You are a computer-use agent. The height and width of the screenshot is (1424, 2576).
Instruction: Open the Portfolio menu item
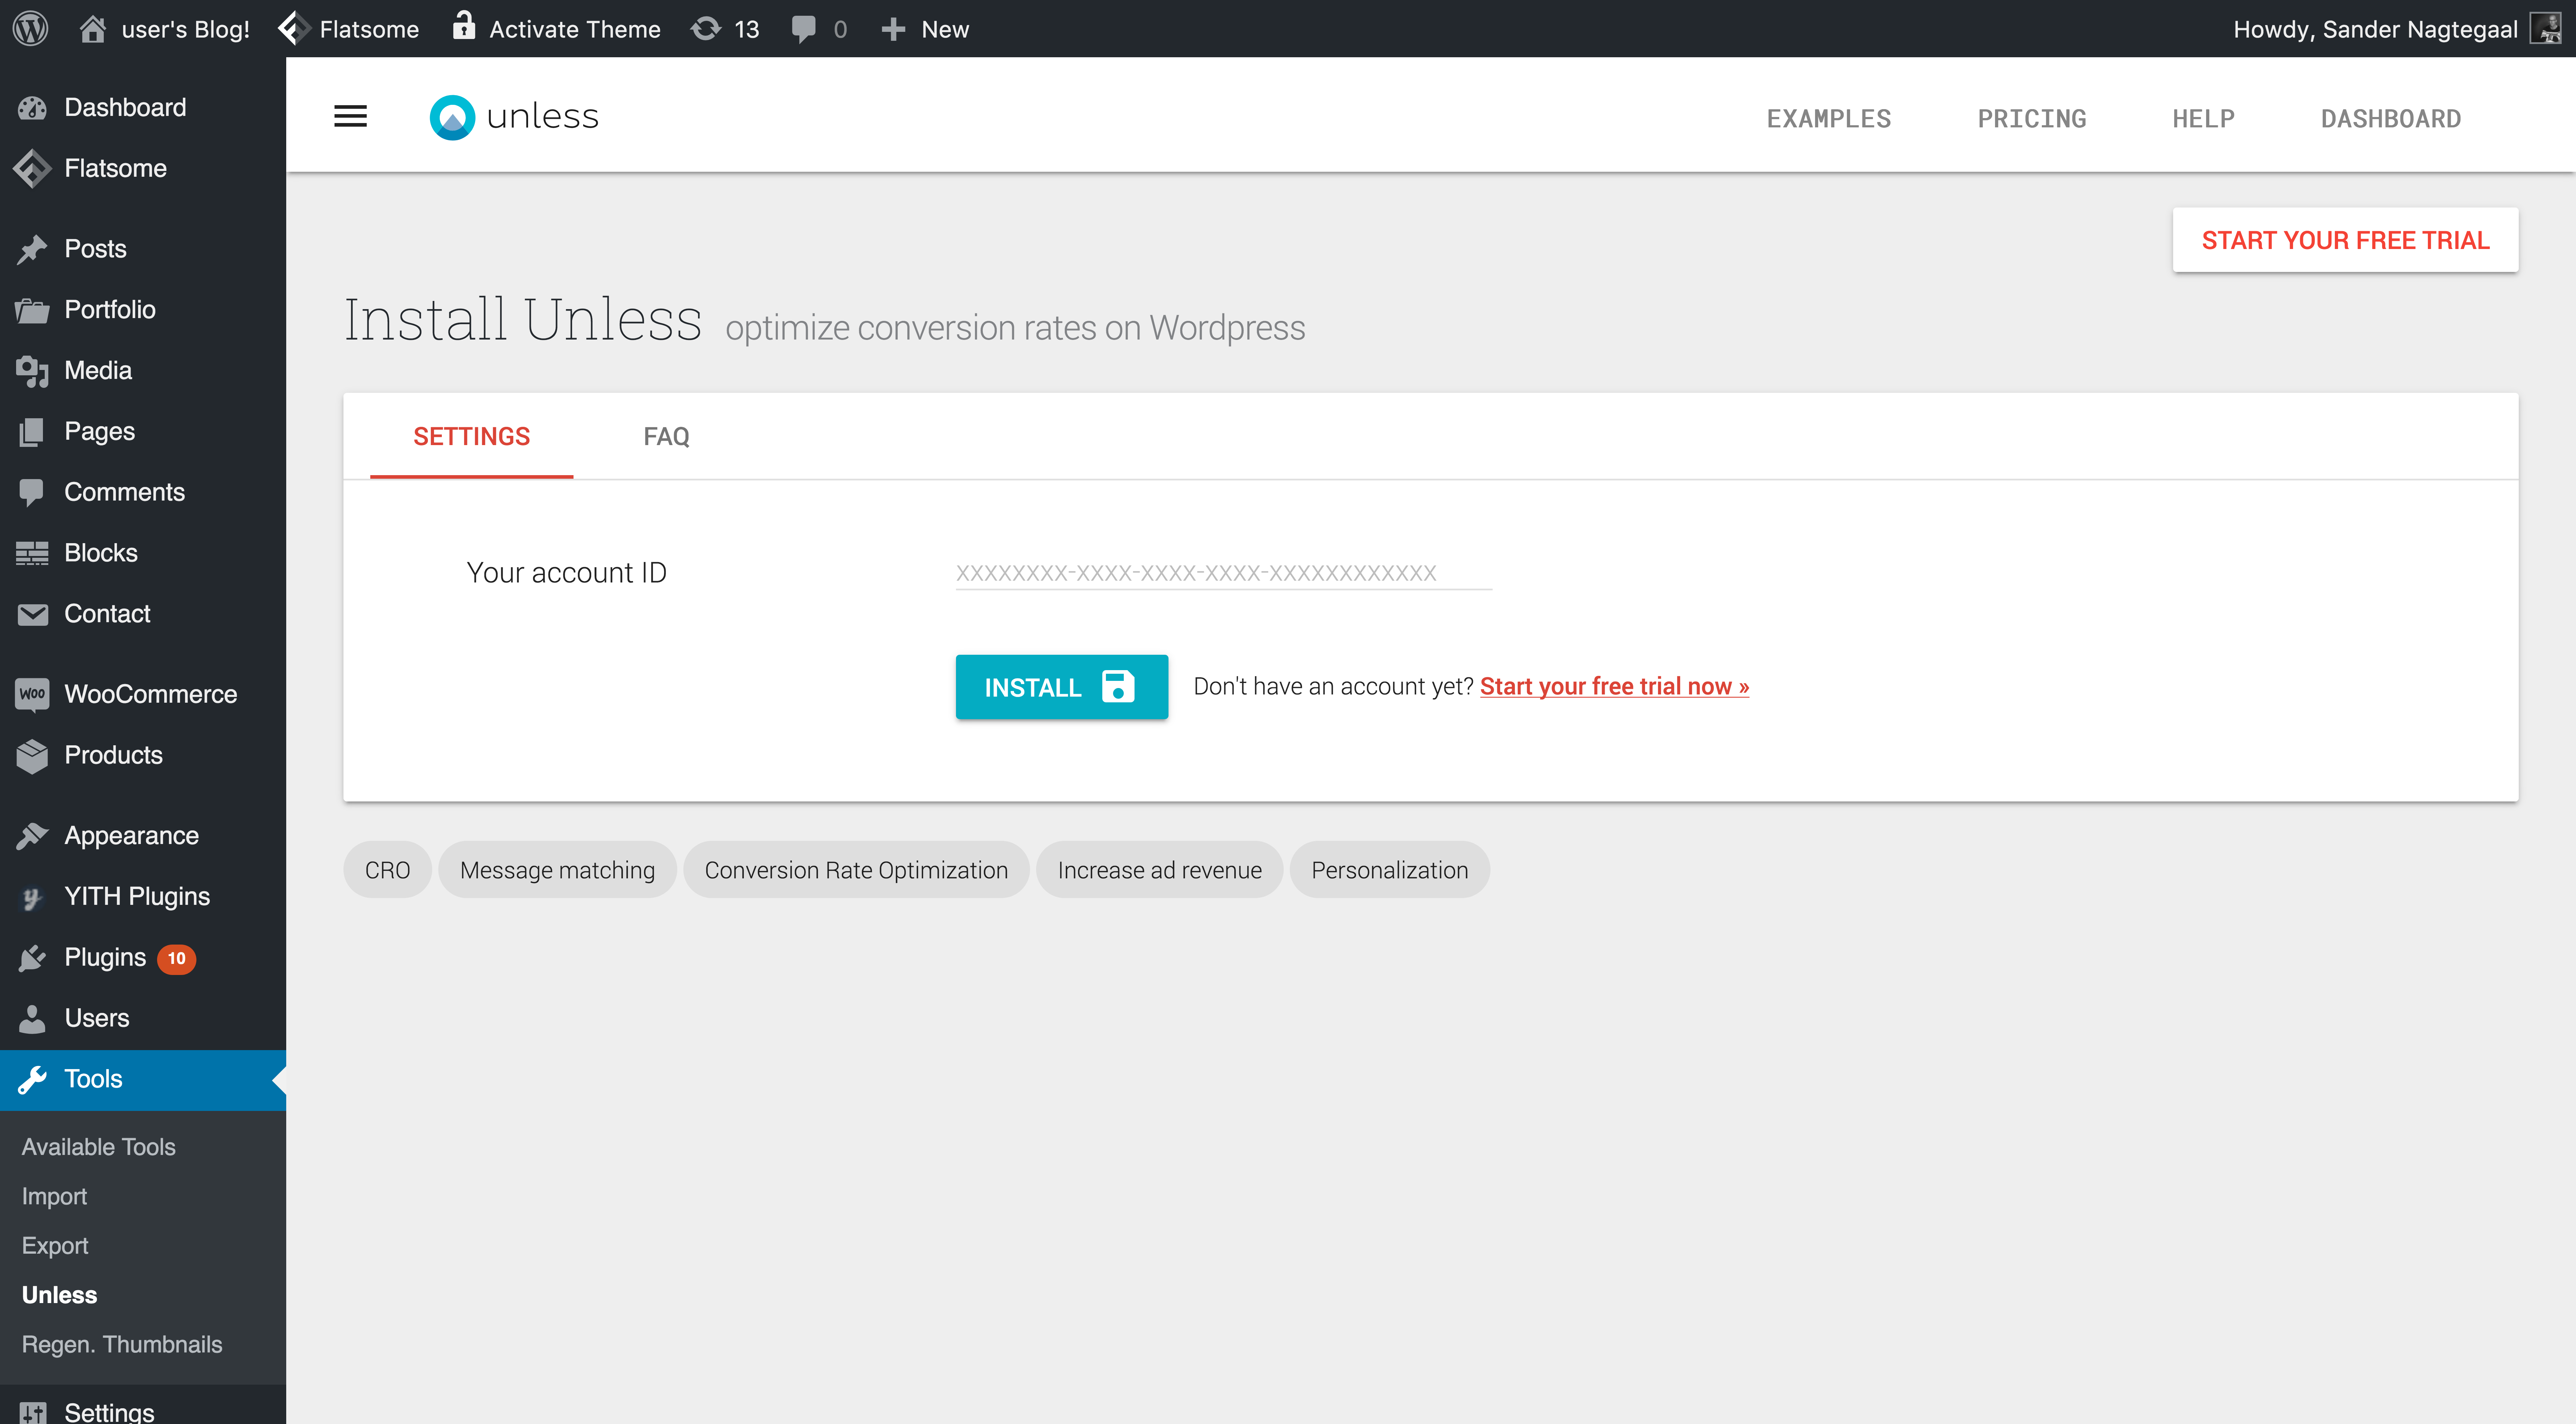tap(143, 310)
